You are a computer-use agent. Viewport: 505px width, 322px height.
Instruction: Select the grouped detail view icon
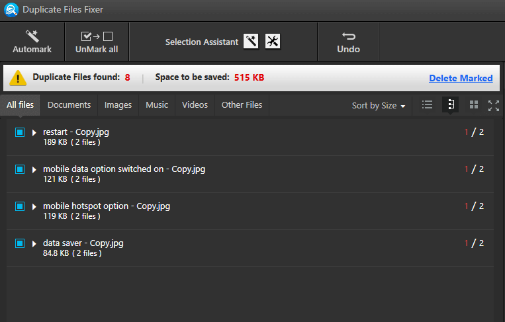pyautogui.click(x=451, y=104)
